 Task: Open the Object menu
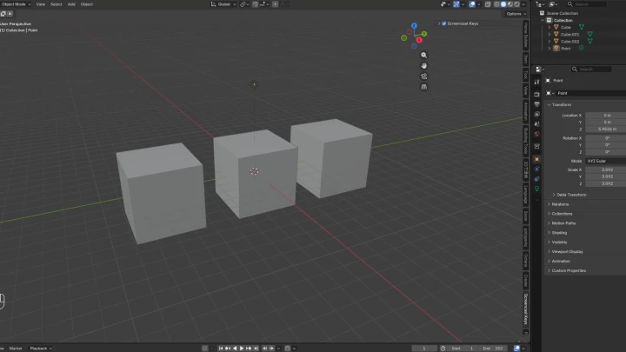click(87, 4)
